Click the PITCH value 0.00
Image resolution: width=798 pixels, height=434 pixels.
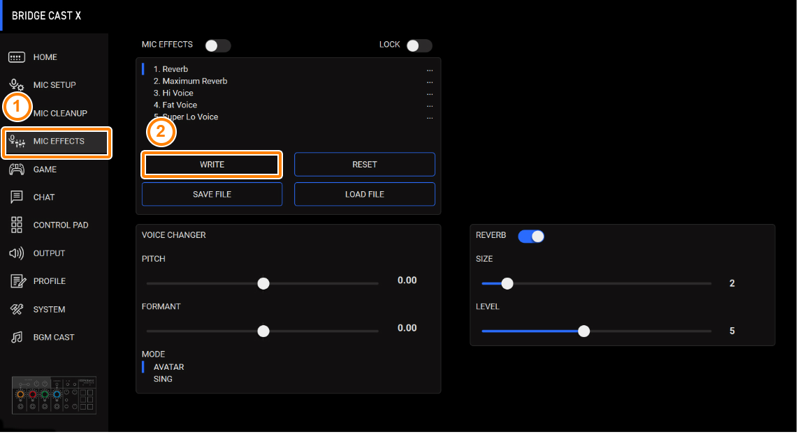[x=407, y=280]
